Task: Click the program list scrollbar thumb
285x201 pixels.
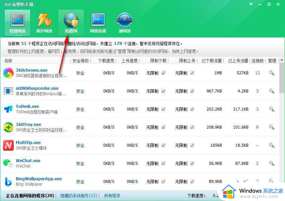Action: click(282, 78)
